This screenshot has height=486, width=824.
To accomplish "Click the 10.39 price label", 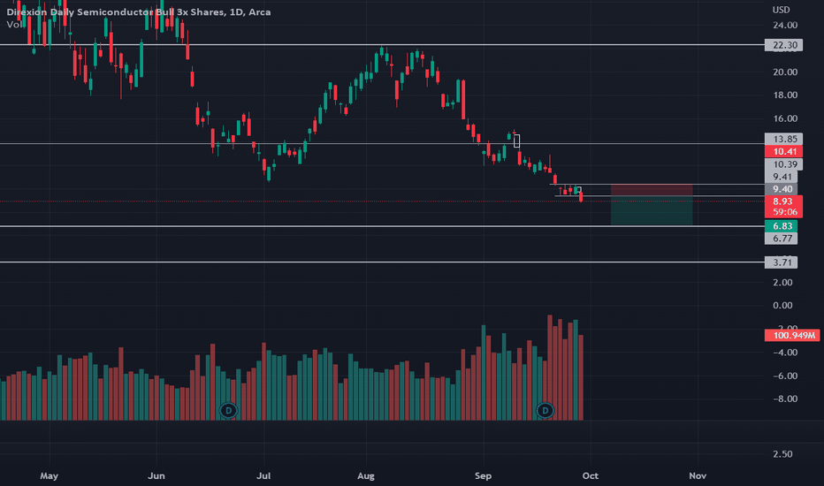I will 783,164.
